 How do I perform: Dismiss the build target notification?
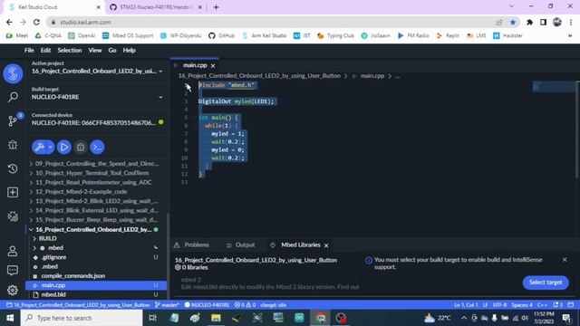[565, 260]
